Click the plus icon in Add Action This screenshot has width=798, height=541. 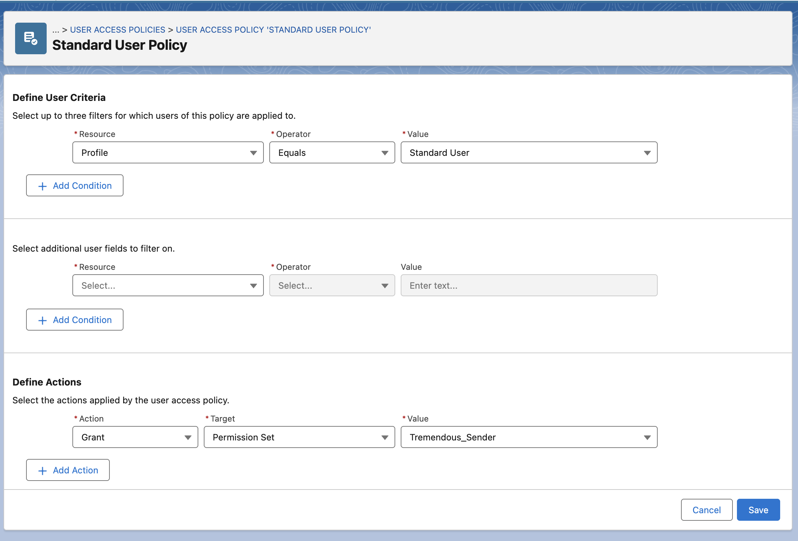point(42,471)
